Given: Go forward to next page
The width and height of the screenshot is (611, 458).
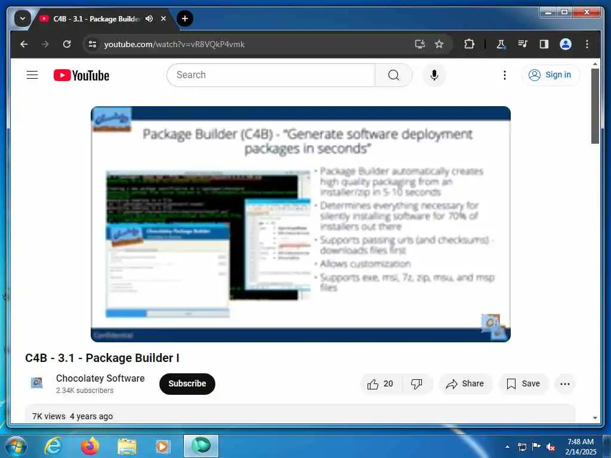Looking at the screenshot, I should (45, 44).
